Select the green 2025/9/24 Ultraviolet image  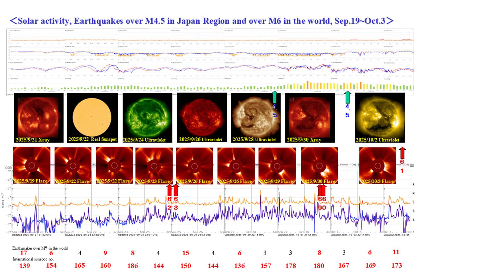pos(147,118)
